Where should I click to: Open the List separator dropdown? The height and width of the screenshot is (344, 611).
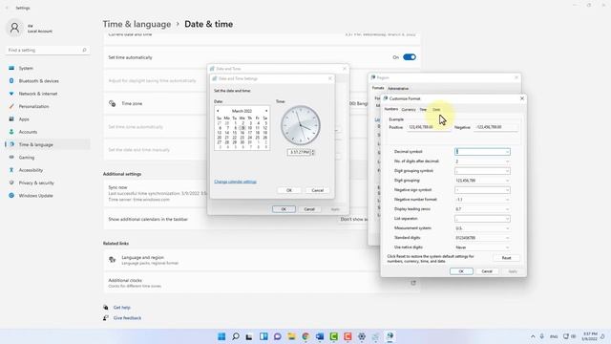click(482, 219)
